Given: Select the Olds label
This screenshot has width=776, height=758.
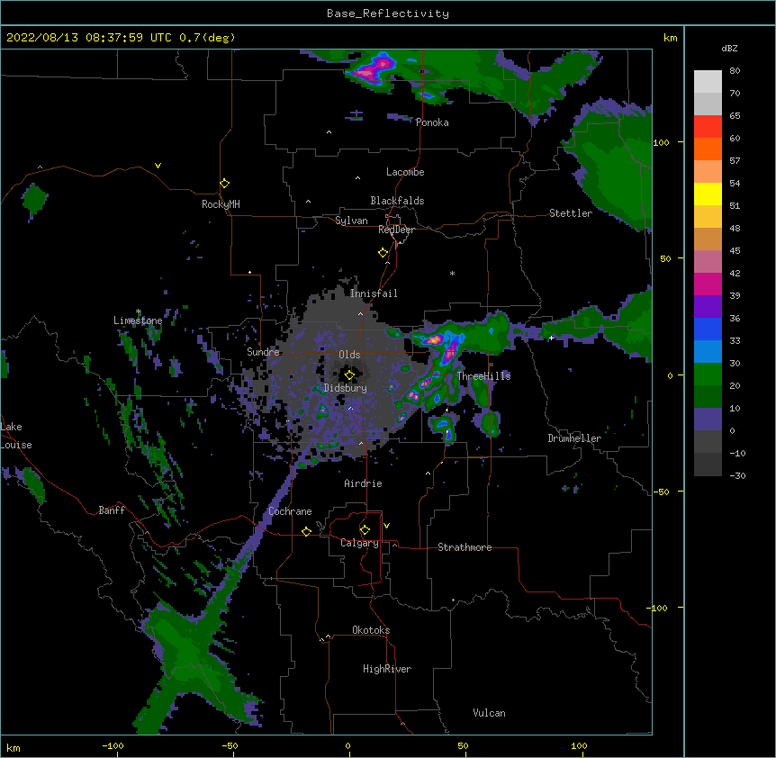Looking at the screenshot, I should 349,355.
